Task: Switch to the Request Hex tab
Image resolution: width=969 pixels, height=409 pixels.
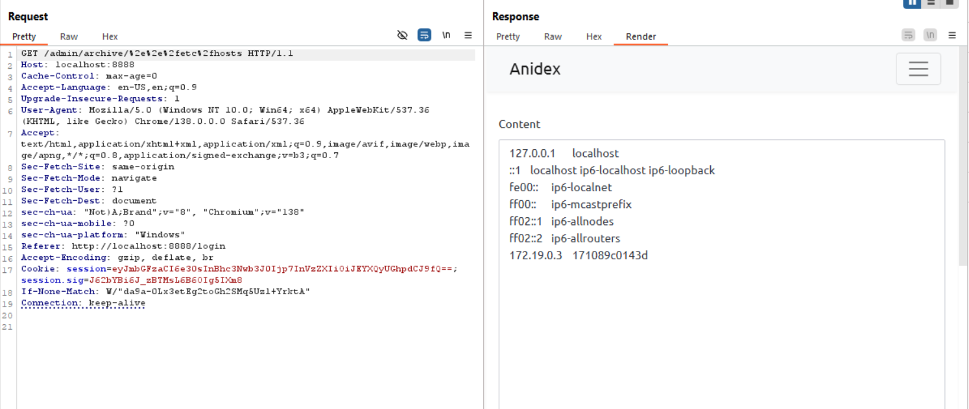Action: coord(110,36)
